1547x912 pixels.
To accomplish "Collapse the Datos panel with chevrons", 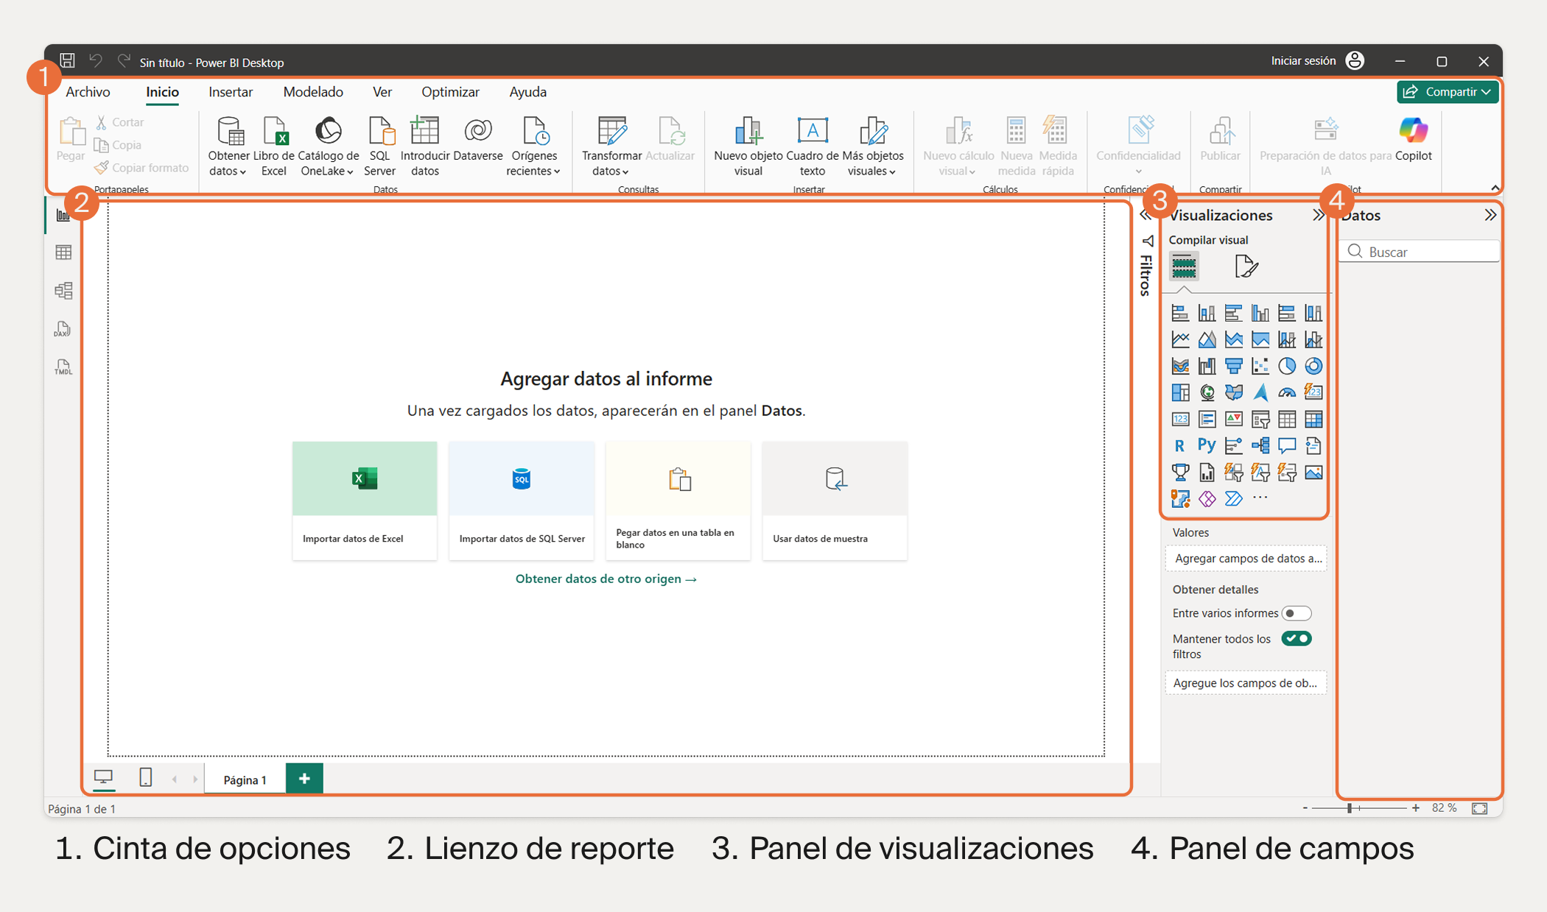I will pos(1490,215).
